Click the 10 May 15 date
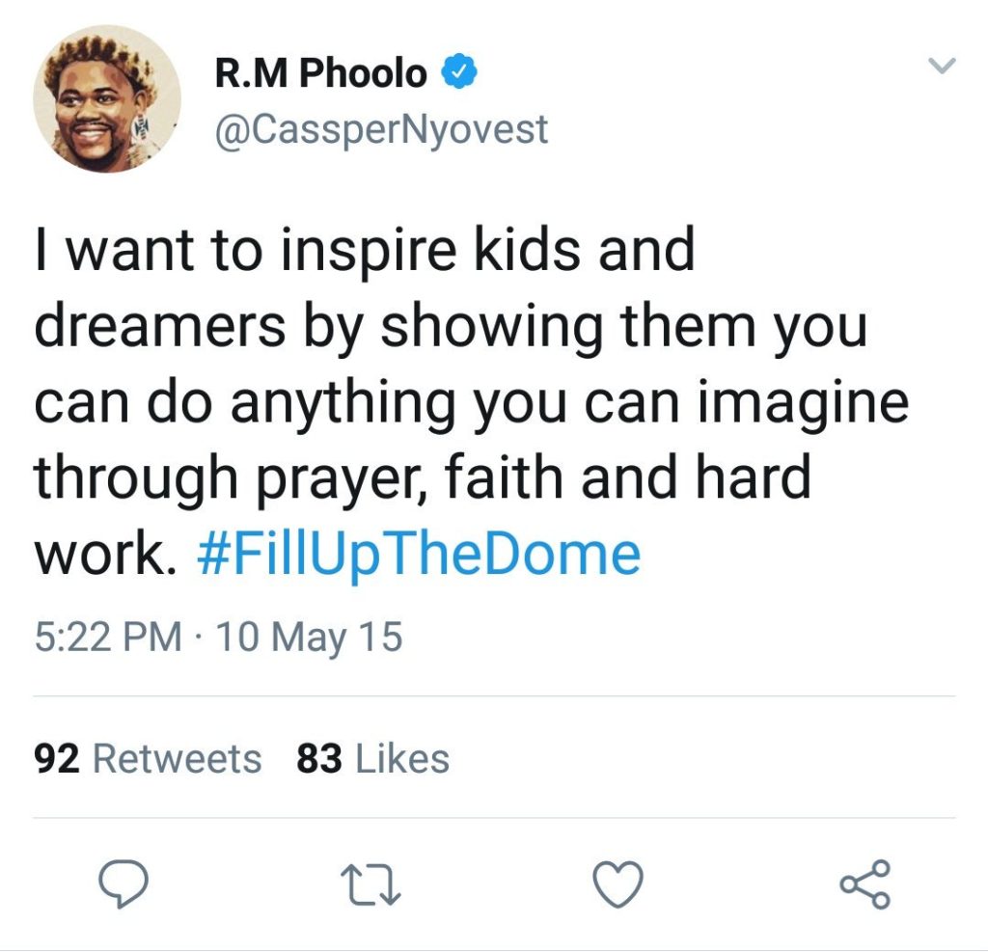988x952 pixels. (x=309, y=637)
